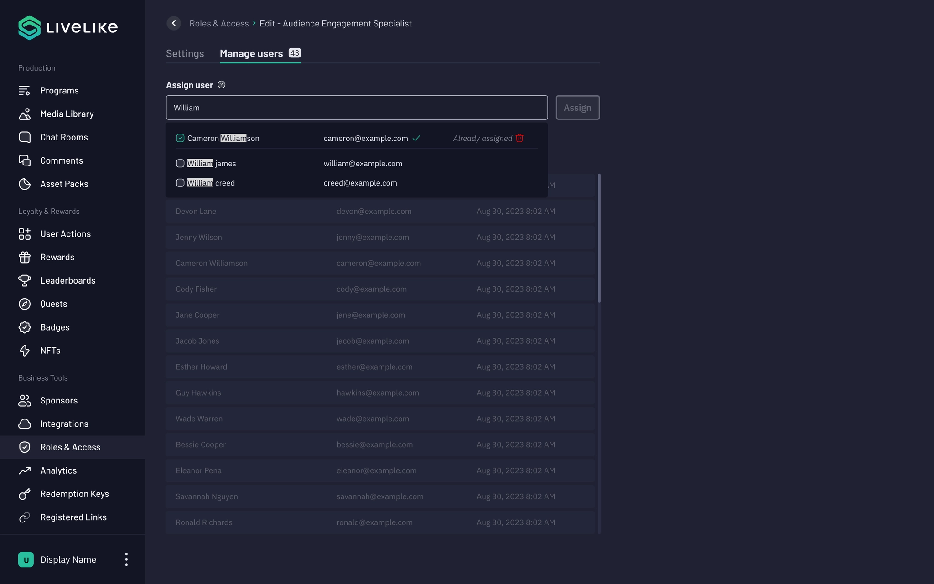Open Registered Links chain icon
The width and height of the screenshot is (934, 584).
[x=25, y=517]
